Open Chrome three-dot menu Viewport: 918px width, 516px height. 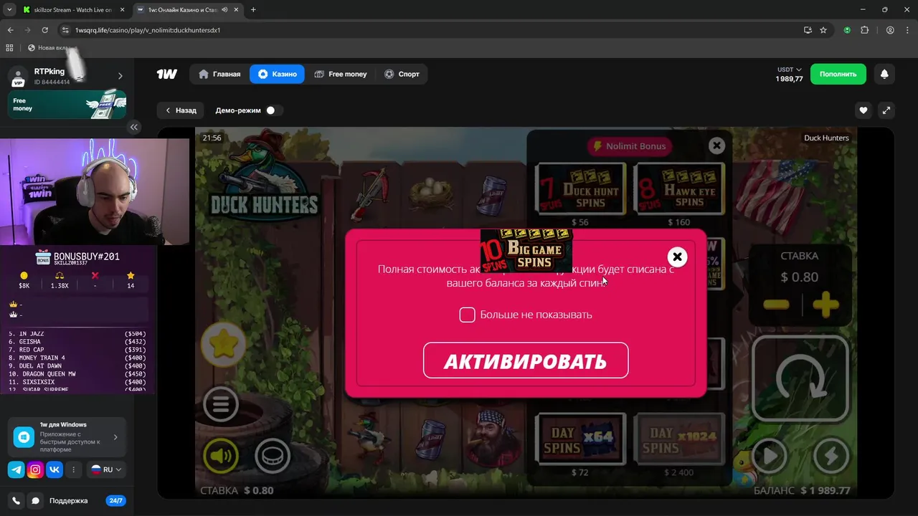[x=907, y=30]
